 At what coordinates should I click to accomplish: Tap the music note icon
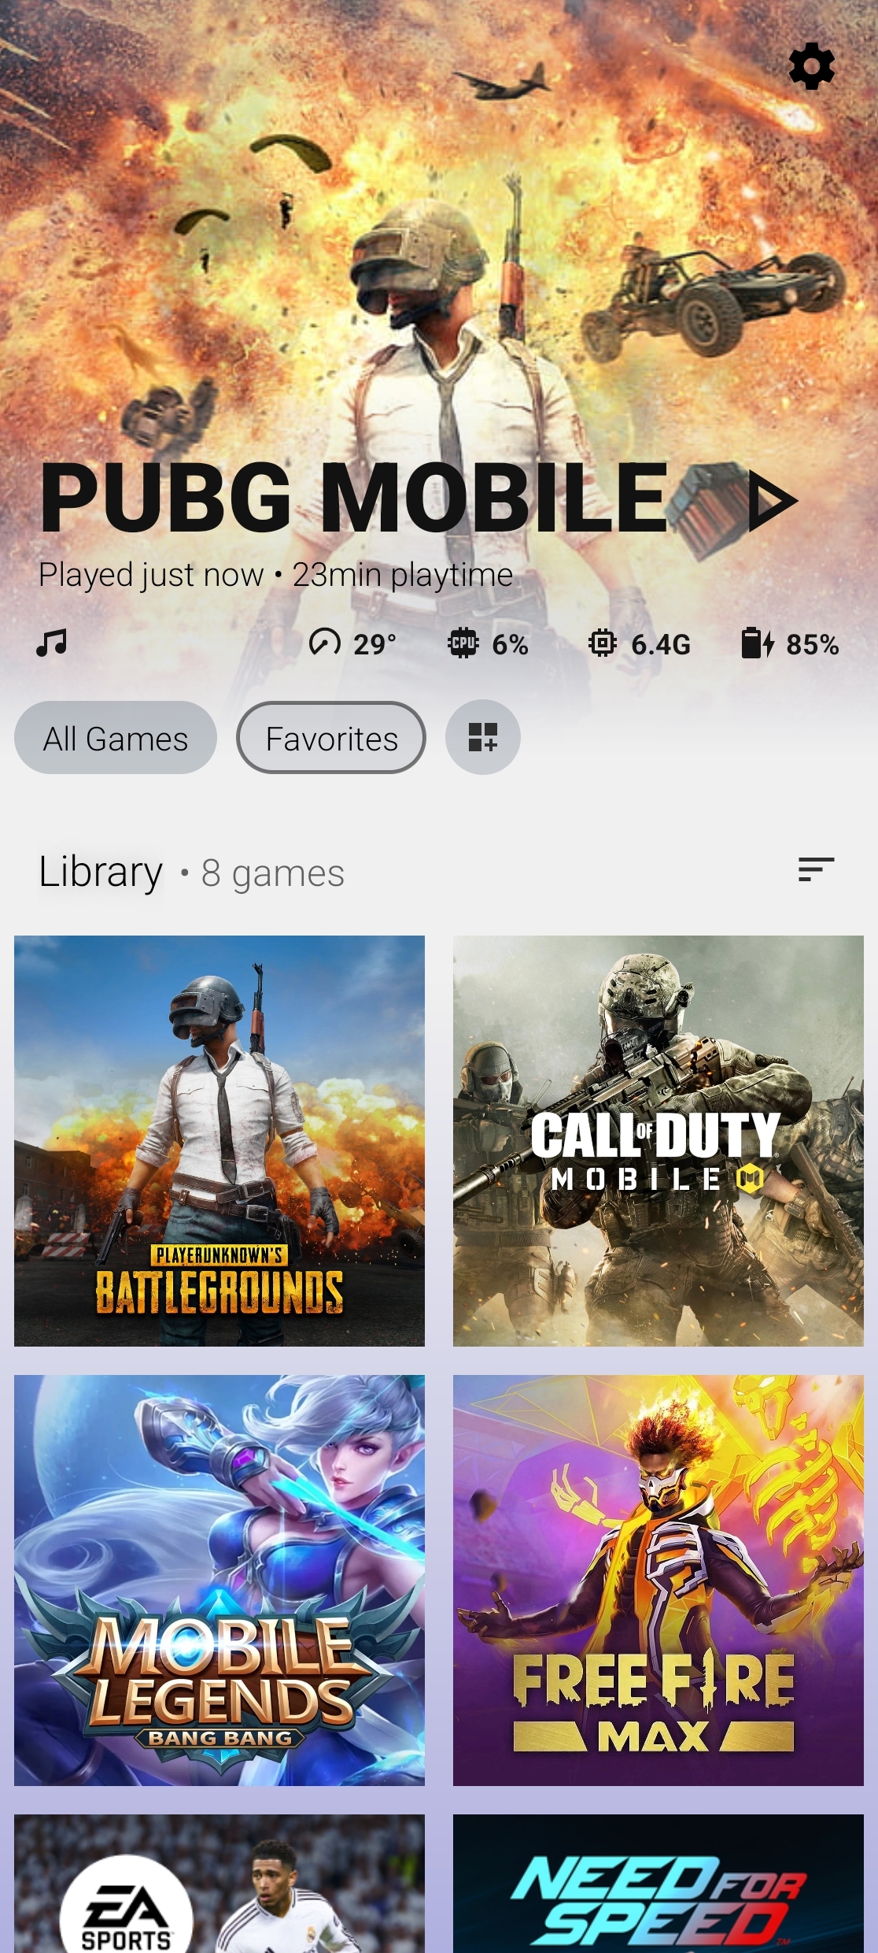[x=52, y=643]
